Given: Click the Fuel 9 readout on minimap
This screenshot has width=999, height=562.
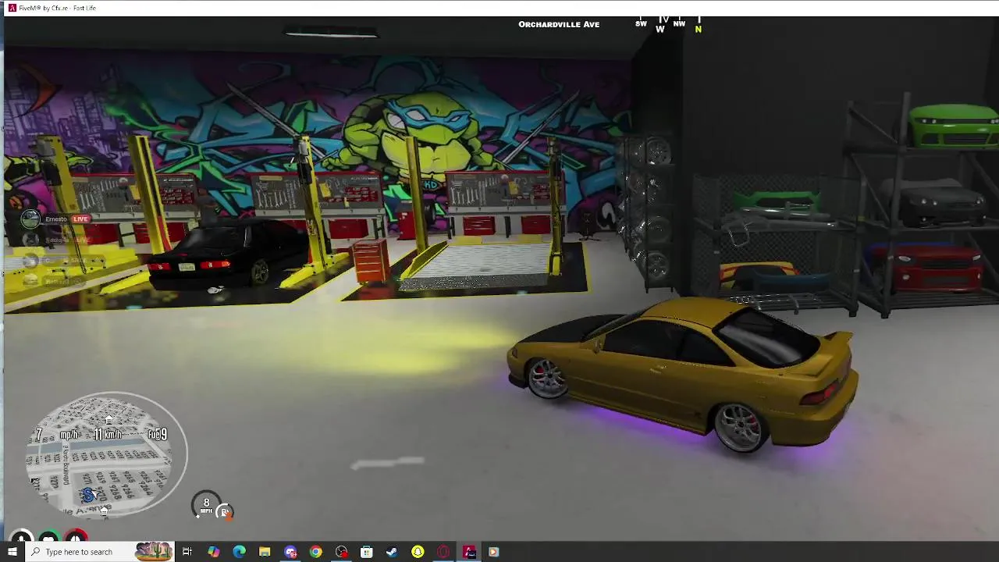Looking at the screenshot, I should coord(157,434).
